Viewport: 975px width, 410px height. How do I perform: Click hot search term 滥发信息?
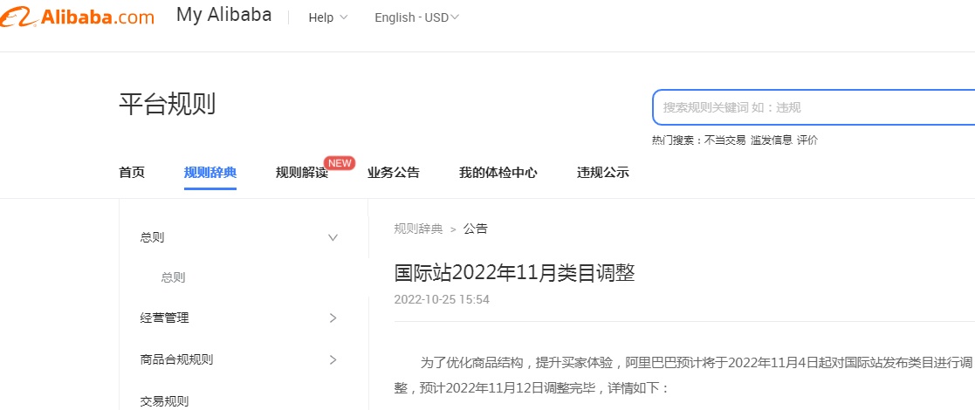coord(771,140)
